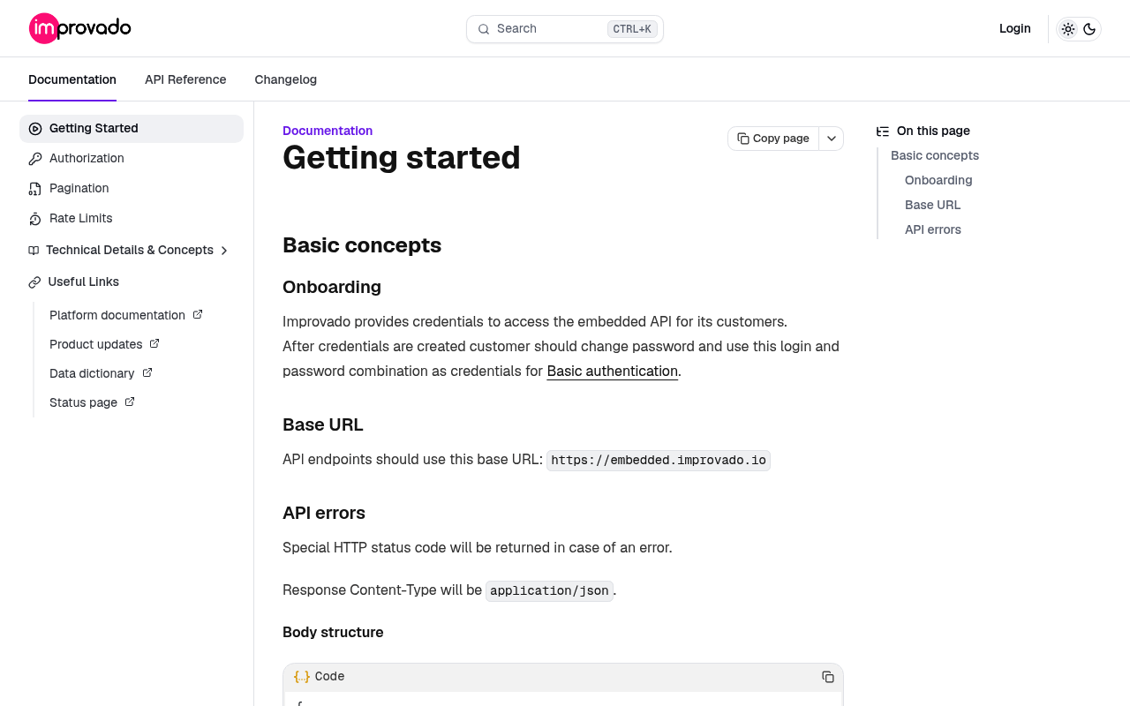Click the Improvado logo
Image resolution: width=1130 pixels, height=706 pixels.
pos(80,28)
